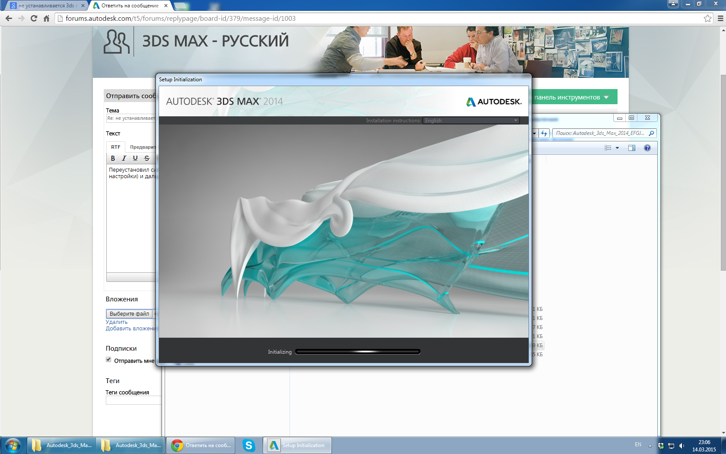Select 'Ответить на сообщение' browser tab
This screenshot has height=454, width=726.
click(x=130, y=6)
